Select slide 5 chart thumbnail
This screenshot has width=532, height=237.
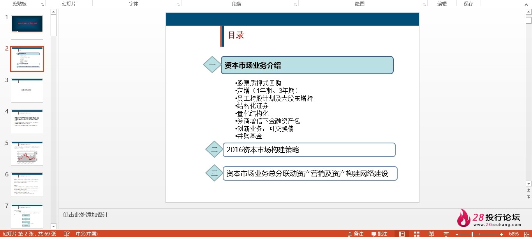27,153
